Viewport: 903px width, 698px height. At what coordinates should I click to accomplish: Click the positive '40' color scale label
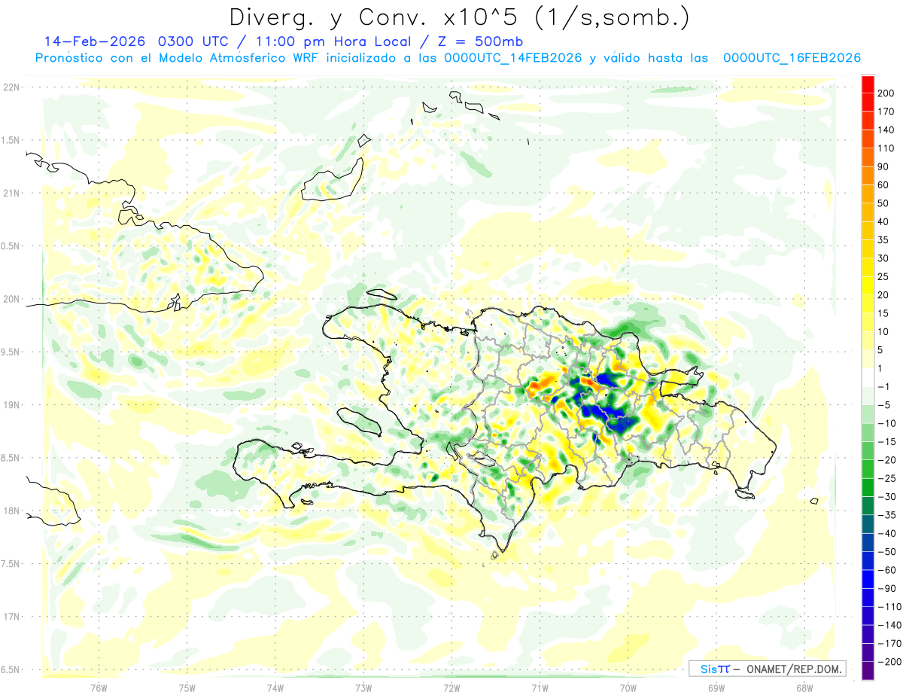click(x=883, y=221)
